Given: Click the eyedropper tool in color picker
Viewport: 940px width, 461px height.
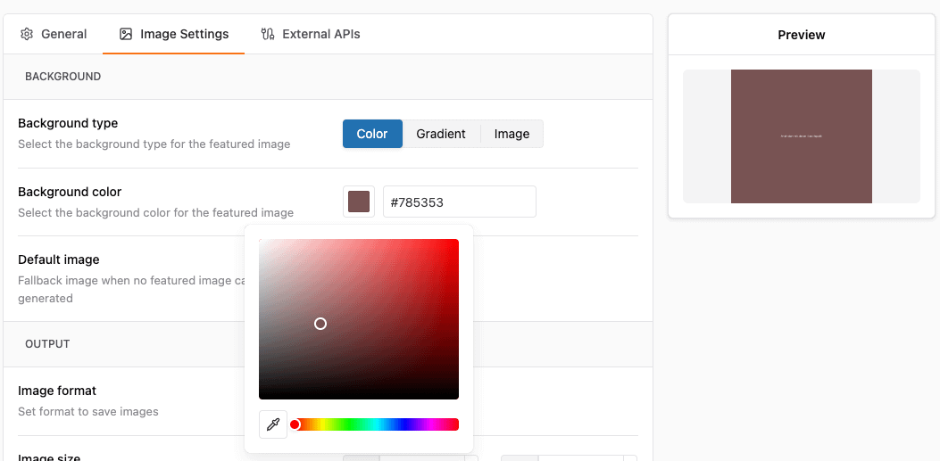Looking at the screenshot, I should (x=273, y=424).
